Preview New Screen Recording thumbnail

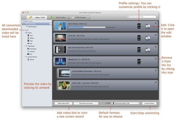[60, 50]
